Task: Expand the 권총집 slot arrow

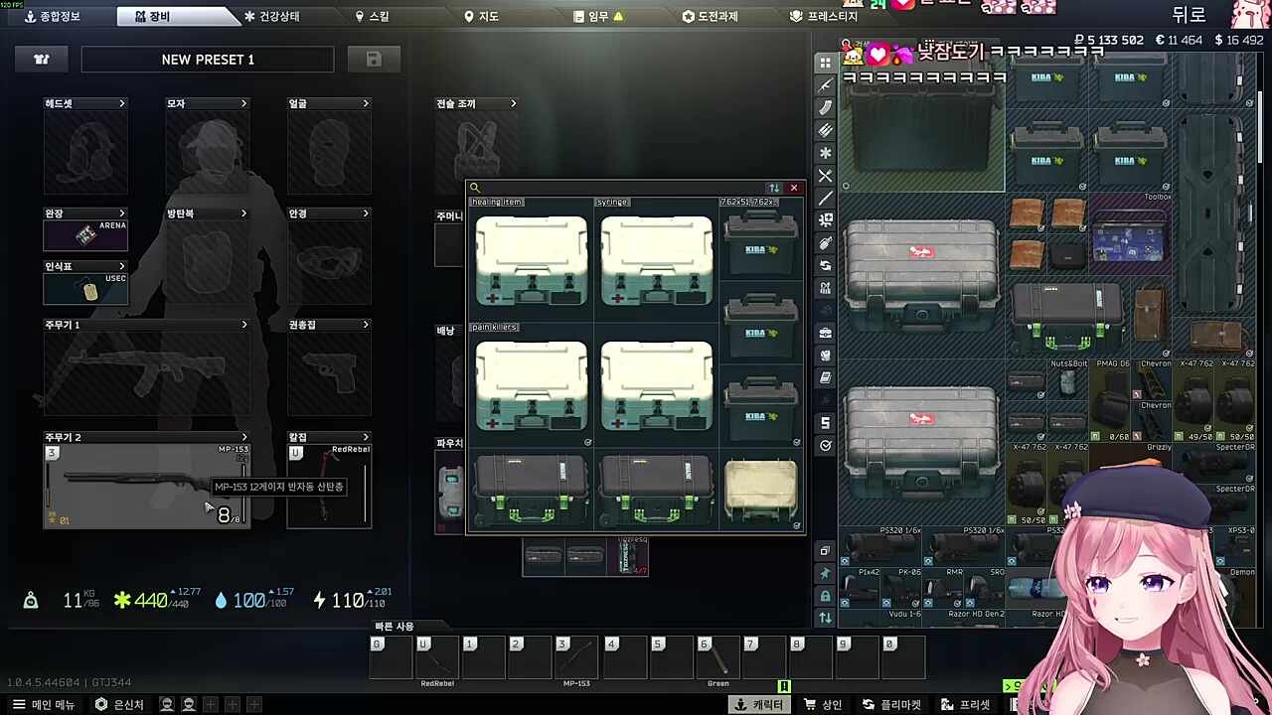Action: pyautogui.click(x=366, y=325)
